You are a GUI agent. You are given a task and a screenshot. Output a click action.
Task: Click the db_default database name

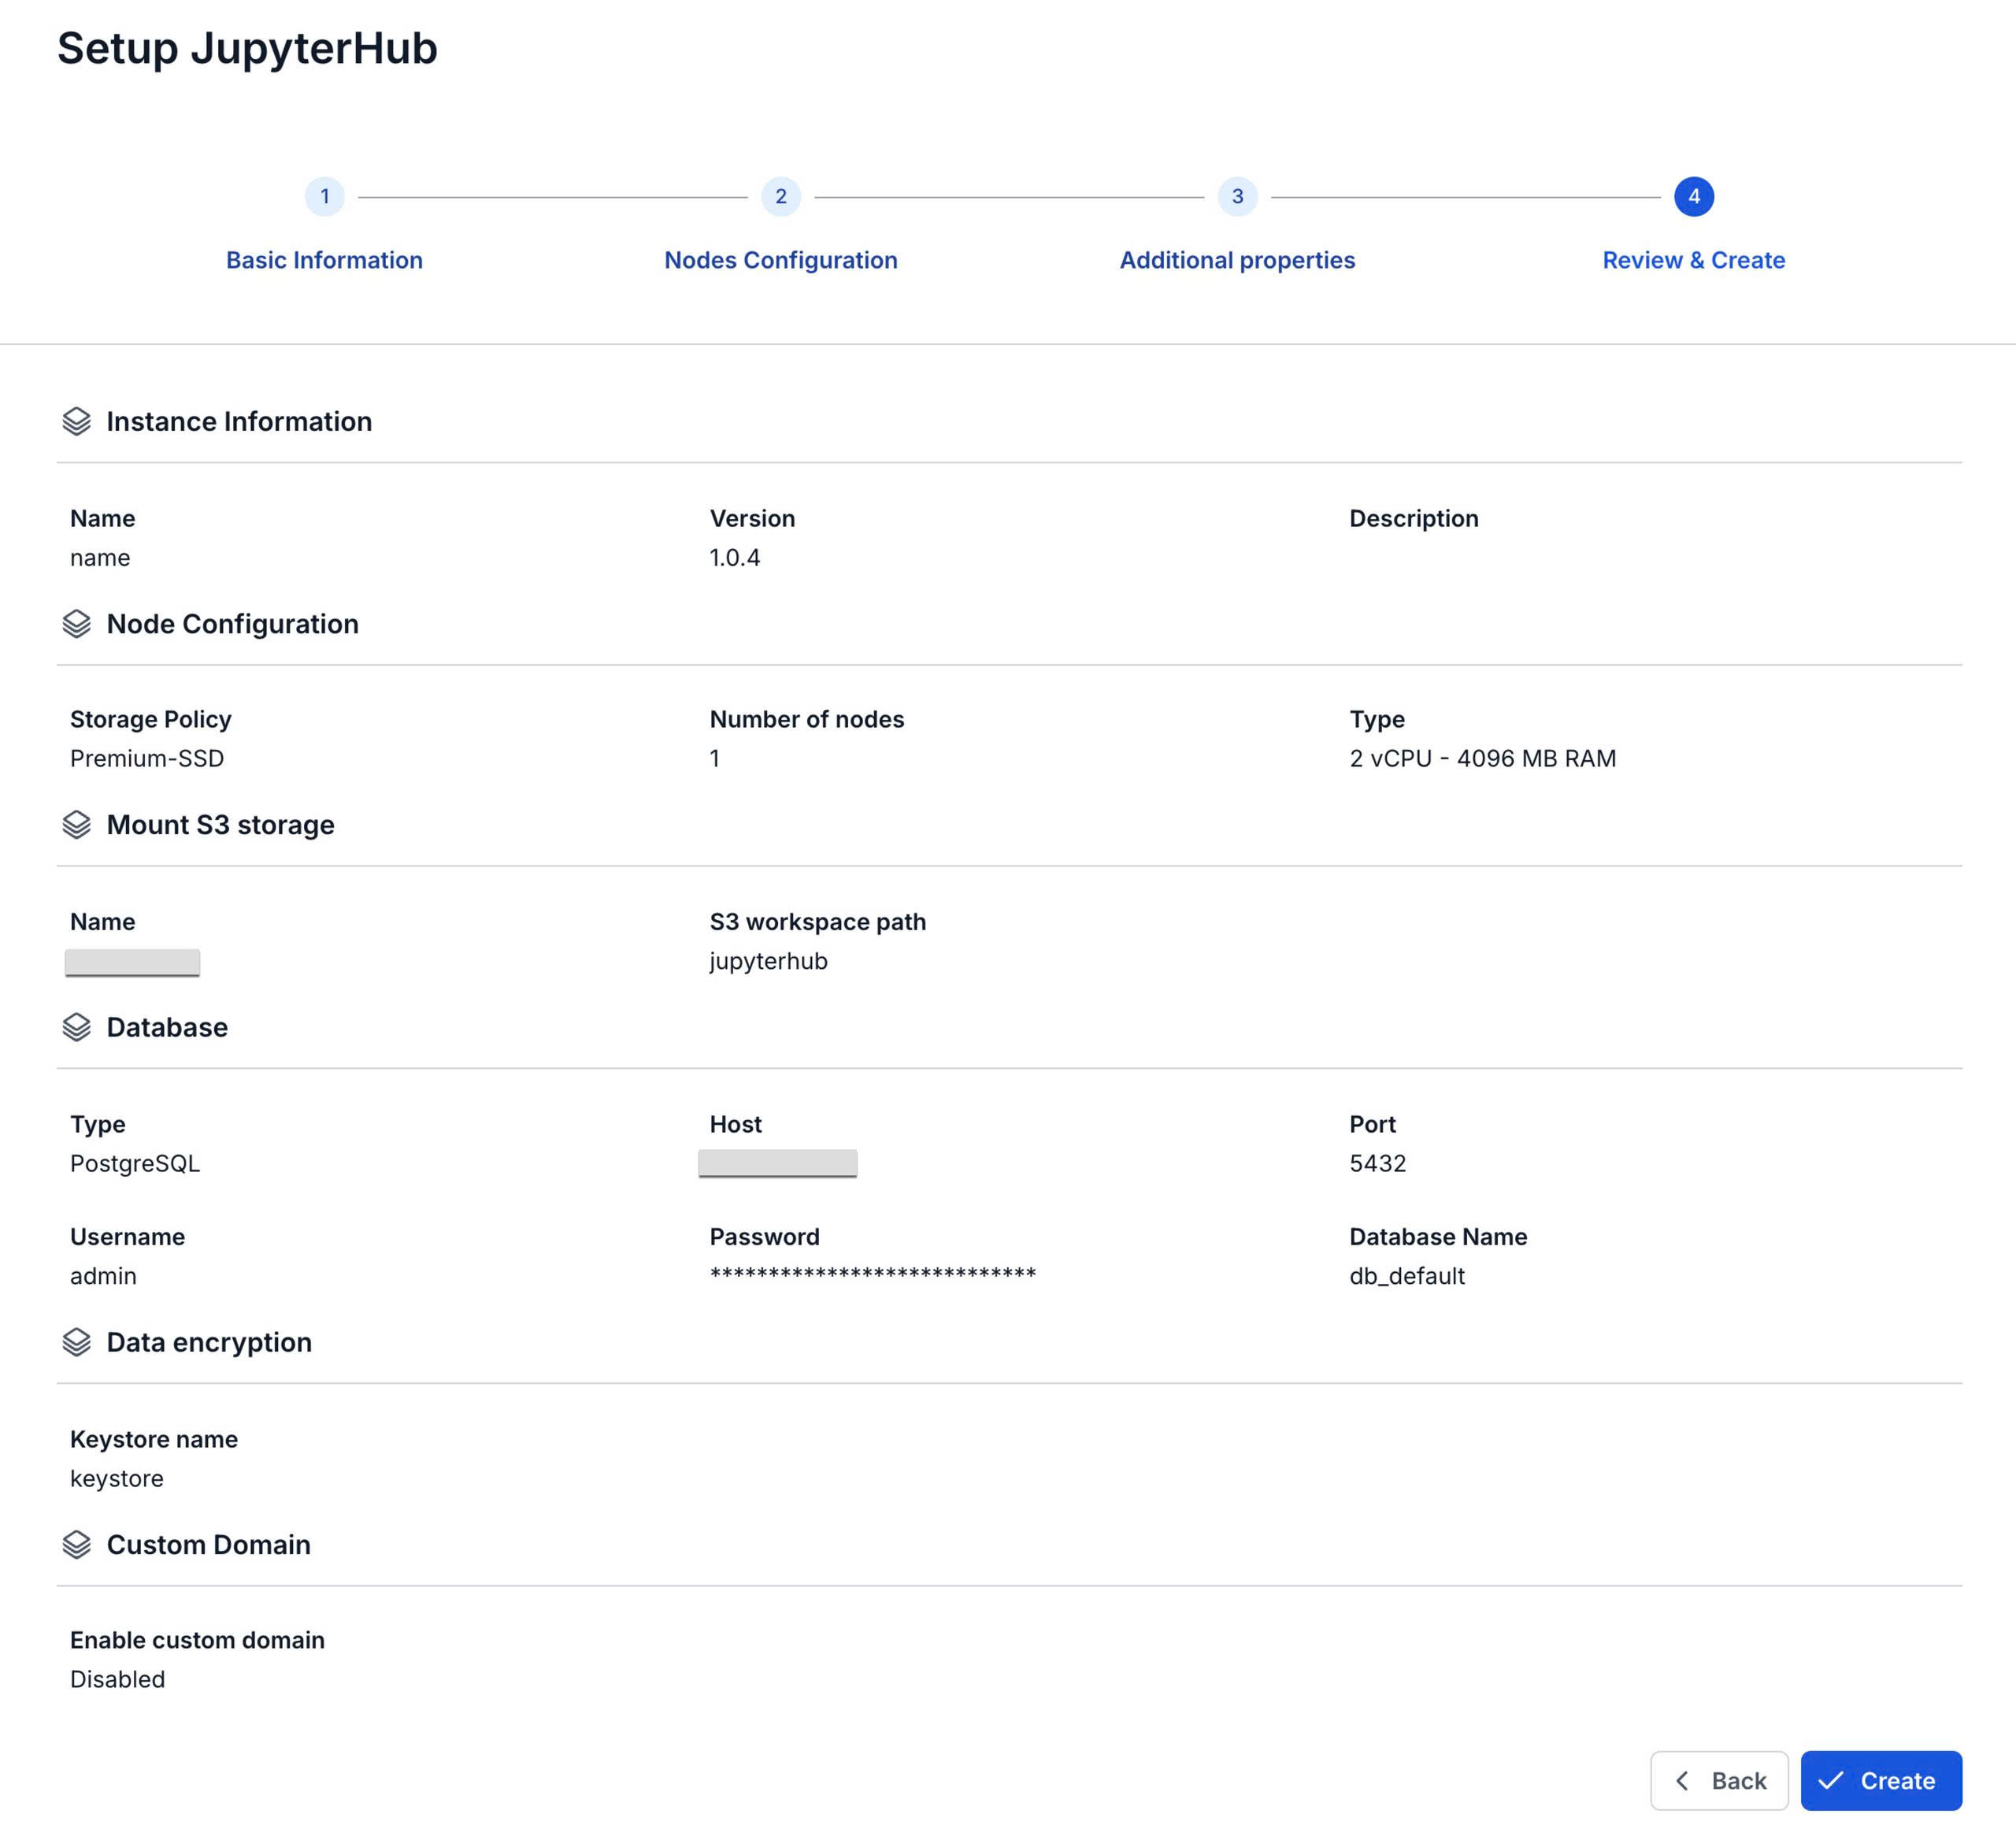(1407, 1277)
